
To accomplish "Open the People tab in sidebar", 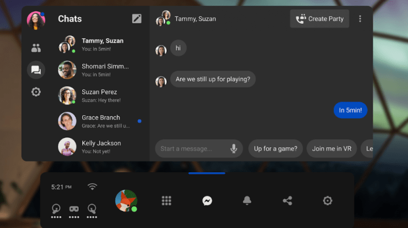I will 36,48.
